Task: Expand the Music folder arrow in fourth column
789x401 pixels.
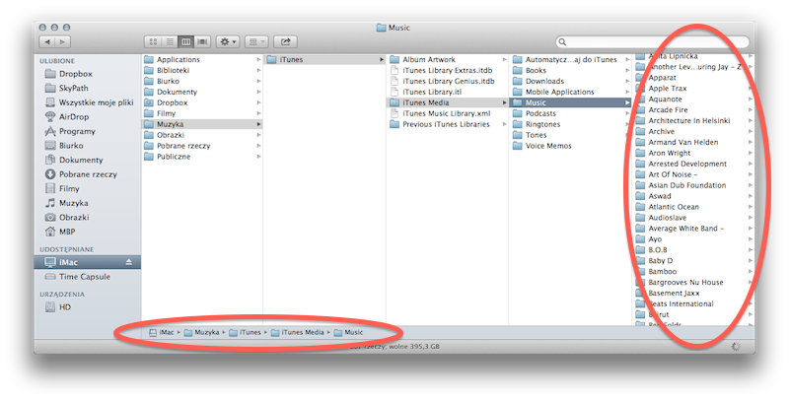Action: (x=627, y=103)
